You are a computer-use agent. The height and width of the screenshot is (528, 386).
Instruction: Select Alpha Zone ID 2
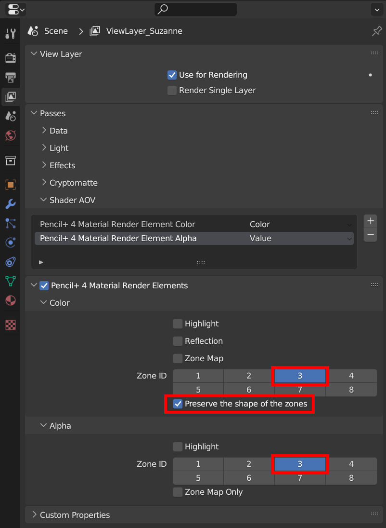click(x=249, y=464)
